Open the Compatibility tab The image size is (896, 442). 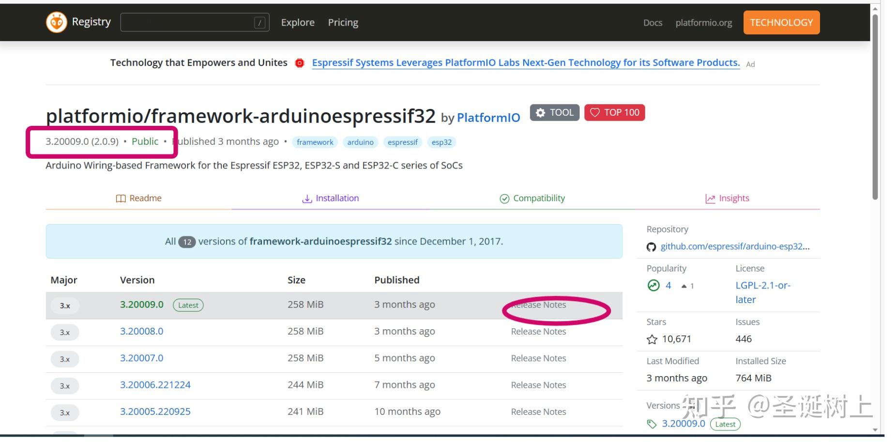pyautogui.click(x=532, y=198)
